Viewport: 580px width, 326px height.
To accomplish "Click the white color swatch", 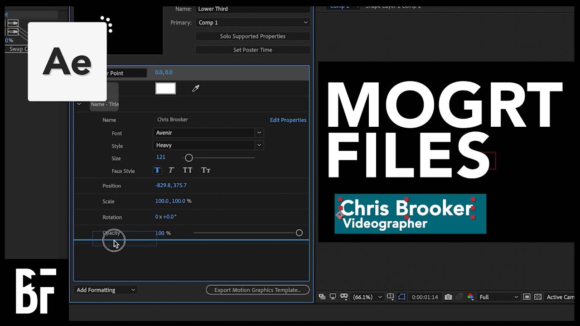I will (x=165, y=88).
